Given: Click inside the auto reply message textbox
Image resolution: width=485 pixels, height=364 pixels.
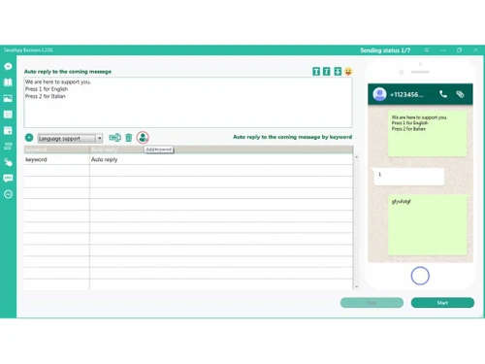Looking at the screenshot, I should point(188,102).
